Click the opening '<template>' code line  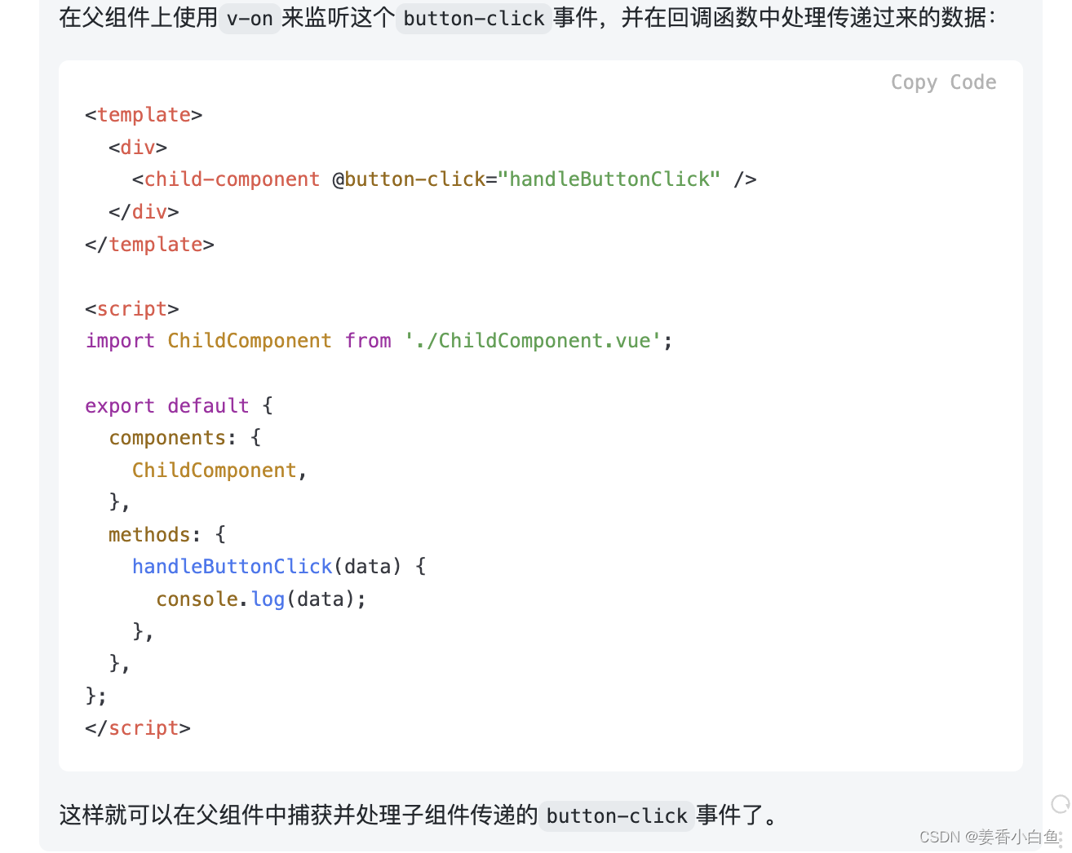tap(144, 115)
